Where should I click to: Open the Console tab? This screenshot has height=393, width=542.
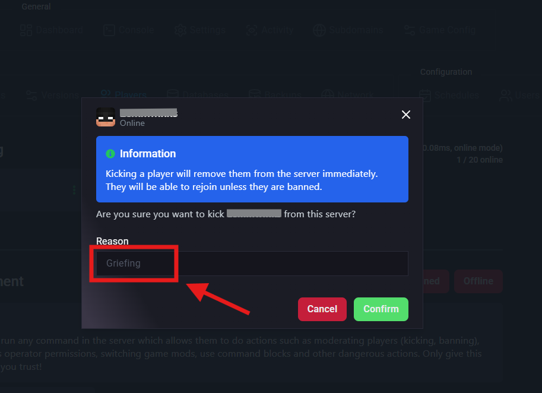tap(129, 30)
